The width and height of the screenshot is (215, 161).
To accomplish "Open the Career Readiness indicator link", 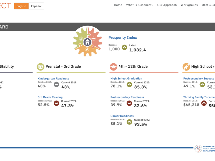I will [122, 116].
